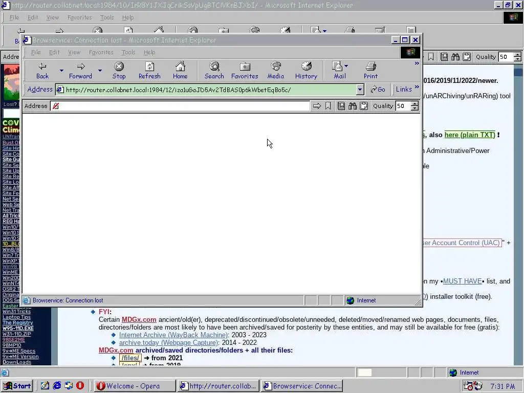524x393 pixels.
Task: Open the History toolbar button
Action: point(306,71)
